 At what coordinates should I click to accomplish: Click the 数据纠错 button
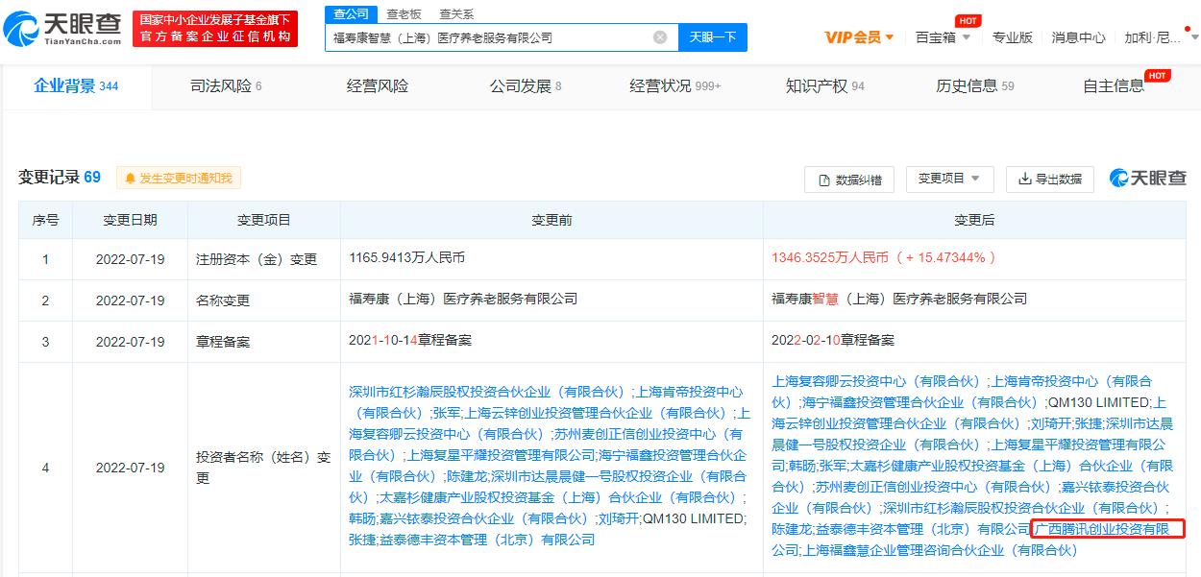point(849,180)
